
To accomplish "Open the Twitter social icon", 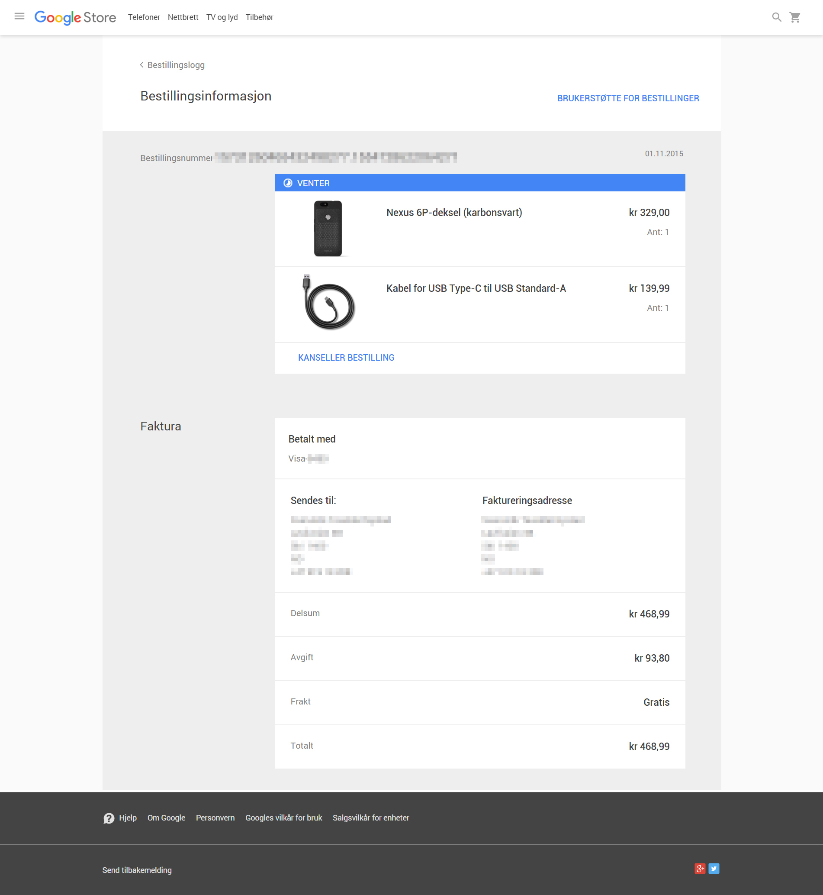I will click(714, 869).
